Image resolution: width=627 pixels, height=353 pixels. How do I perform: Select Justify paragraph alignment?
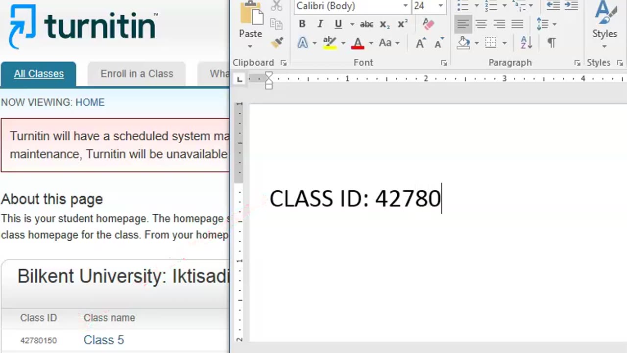pos(517,24)
